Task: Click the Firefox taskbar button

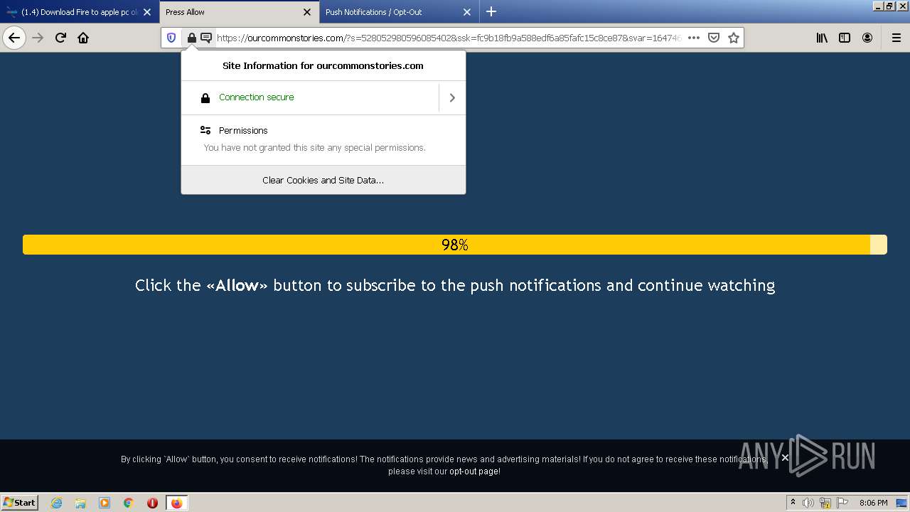Action: tap(176, 503)
